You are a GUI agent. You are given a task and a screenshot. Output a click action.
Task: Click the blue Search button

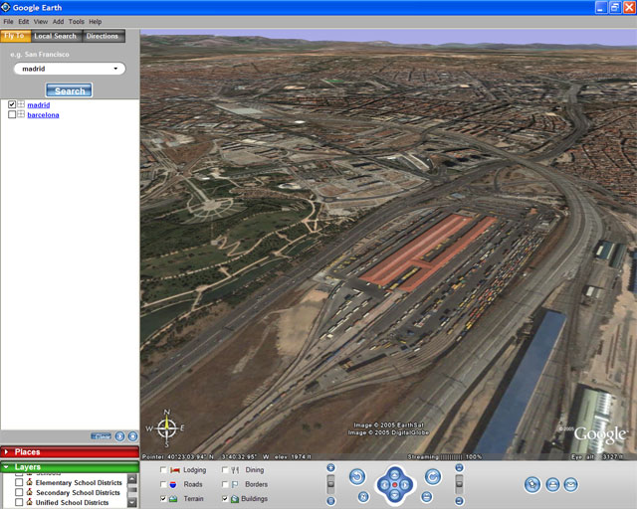(70, 90)
